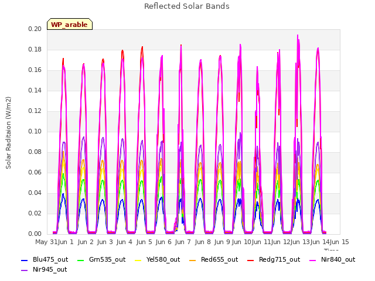Click the Redg715_out legend swatch
375x281 pixels.
pos(250,260)
